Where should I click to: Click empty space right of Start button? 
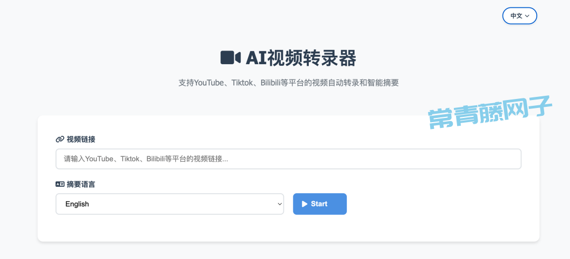point(433,204)
